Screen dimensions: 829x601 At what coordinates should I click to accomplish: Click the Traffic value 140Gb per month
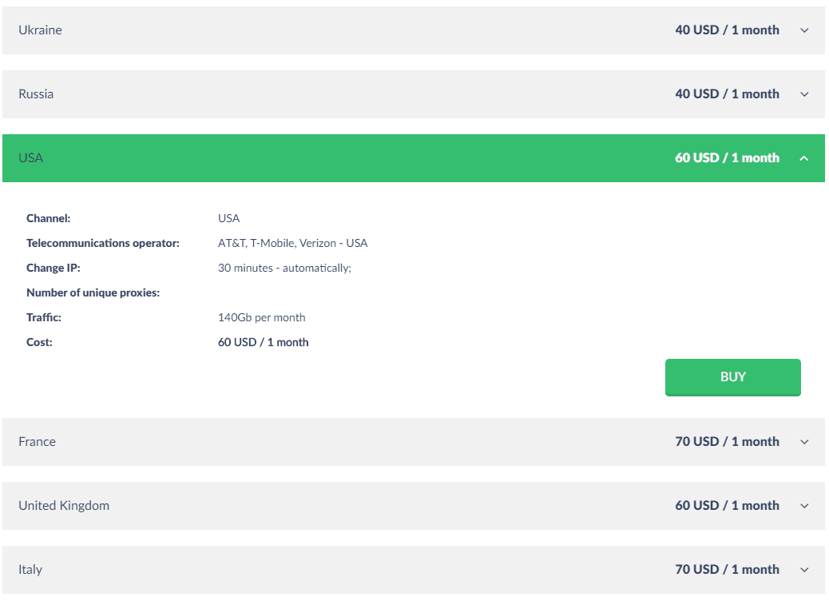[262, 318]
